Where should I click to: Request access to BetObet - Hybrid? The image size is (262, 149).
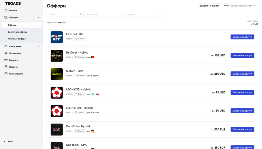[242, 55]
